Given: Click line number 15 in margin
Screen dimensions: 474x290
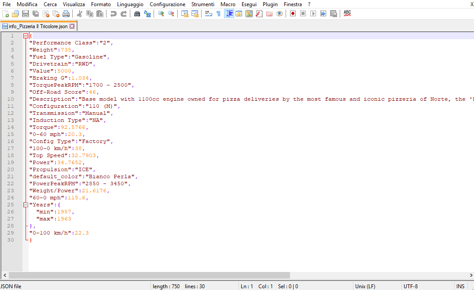Looking at the screenshot, I should pos(11,134).
